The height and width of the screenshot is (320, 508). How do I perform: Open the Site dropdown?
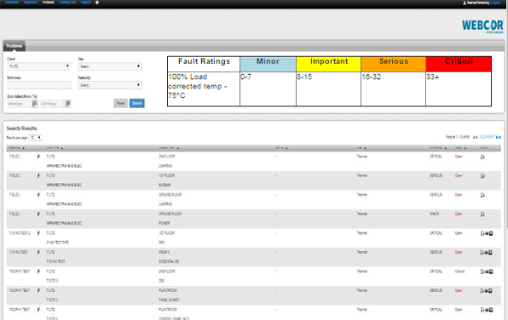coord(110,66)
